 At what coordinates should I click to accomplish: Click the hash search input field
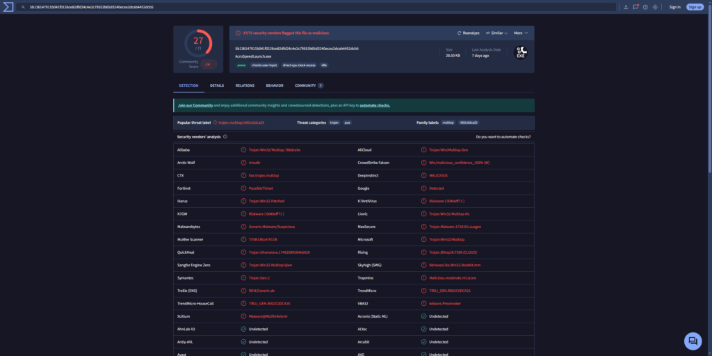click(x=316, y=7)
